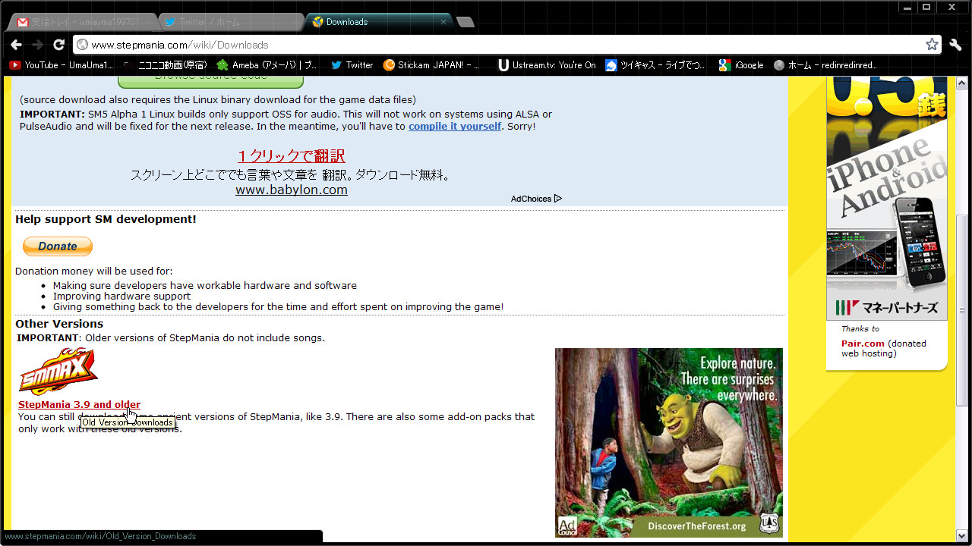
Task: Click the Shrek DiscoverTheForest ad image
Action: (x=669, y=443)
